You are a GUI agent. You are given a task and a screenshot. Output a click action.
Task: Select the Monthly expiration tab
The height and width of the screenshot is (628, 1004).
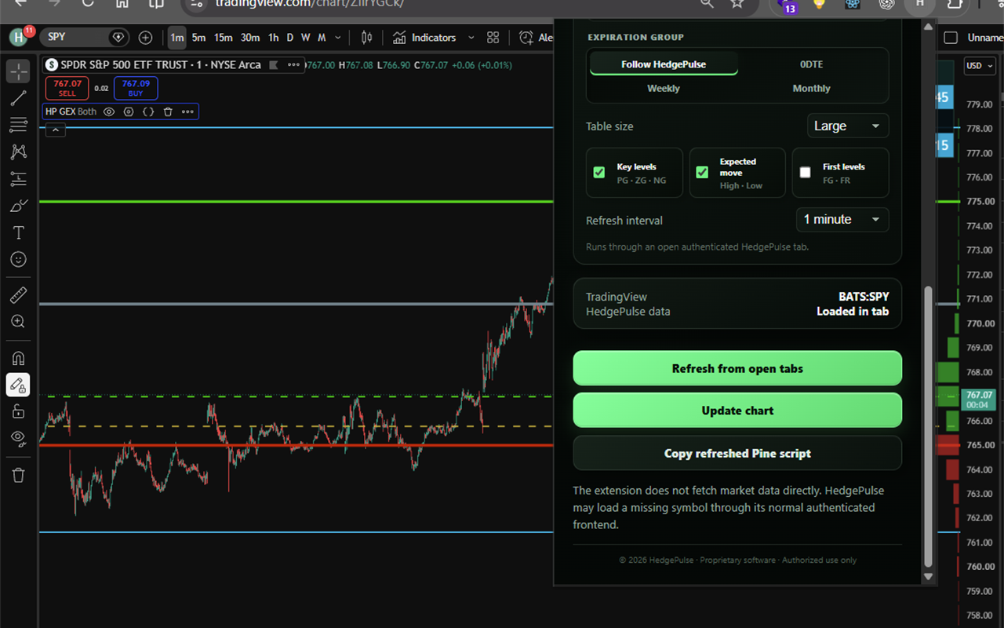[x=811, y=89]
